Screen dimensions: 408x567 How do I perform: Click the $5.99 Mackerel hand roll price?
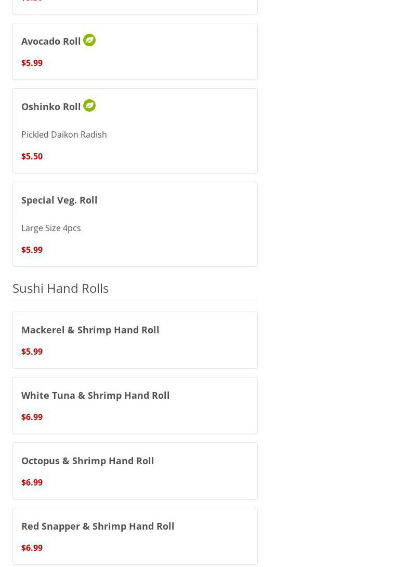(32, 352)
